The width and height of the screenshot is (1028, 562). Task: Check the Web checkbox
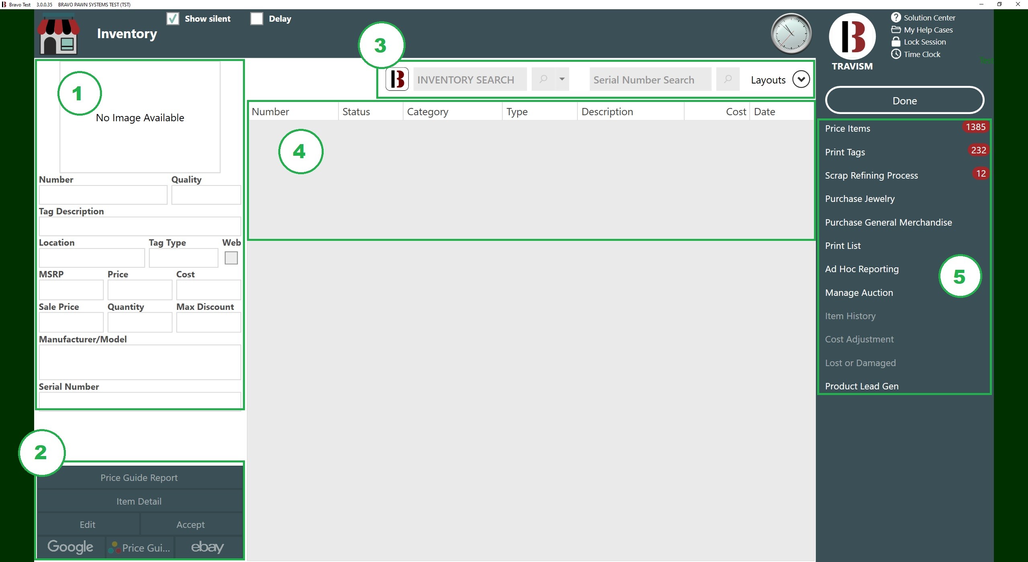[x=231, y=258]
